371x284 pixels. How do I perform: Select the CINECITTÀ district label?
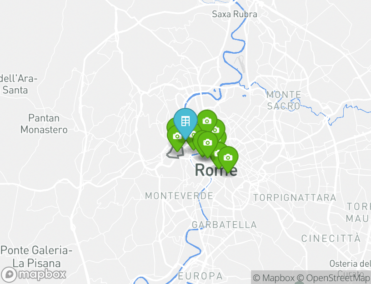point(331,238)
